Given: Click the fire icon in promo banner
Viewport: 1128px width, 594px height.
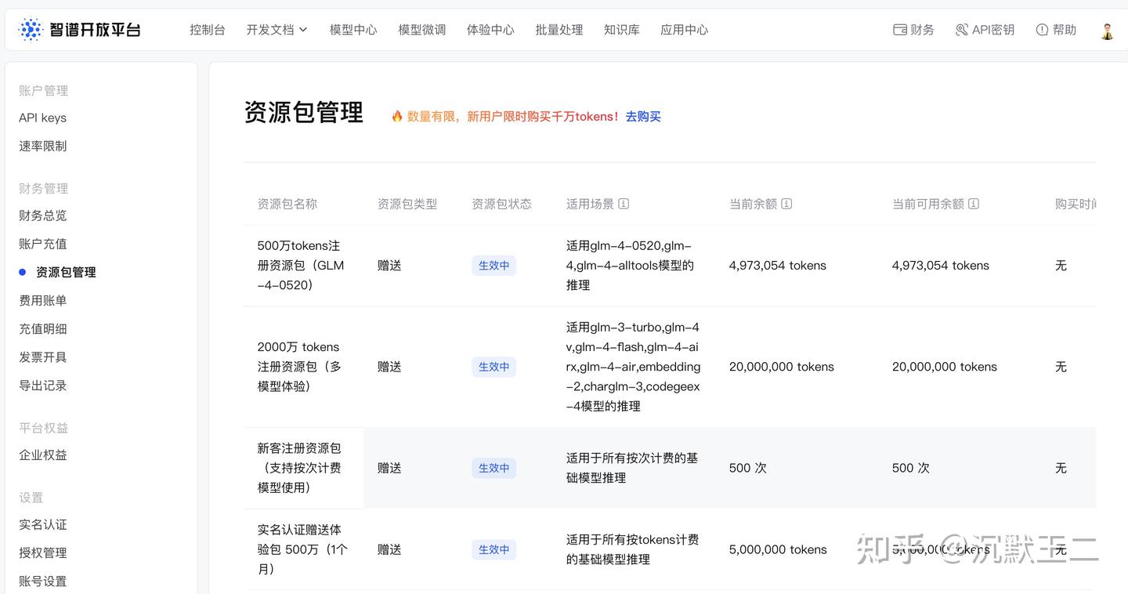Looking at the screenshot, I should pyautogui.click(x=397, y=116).
